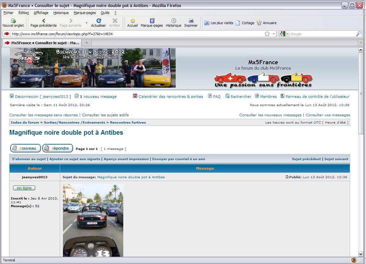This screenshot has width=366, height=264.
Task: Click Consulter les nouveaux messages
Action: point(270,115)
